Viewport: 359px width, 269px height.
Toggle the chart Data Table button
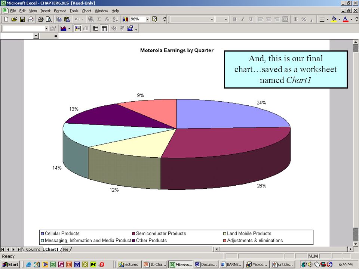click(86, 29)
